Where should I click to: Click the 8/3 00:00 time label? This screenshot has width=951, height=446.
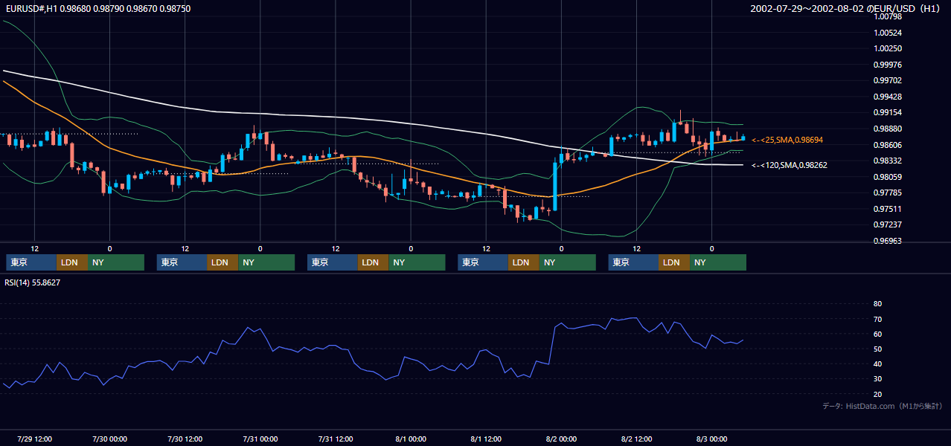pyautogui.click(x=711, y=439)
